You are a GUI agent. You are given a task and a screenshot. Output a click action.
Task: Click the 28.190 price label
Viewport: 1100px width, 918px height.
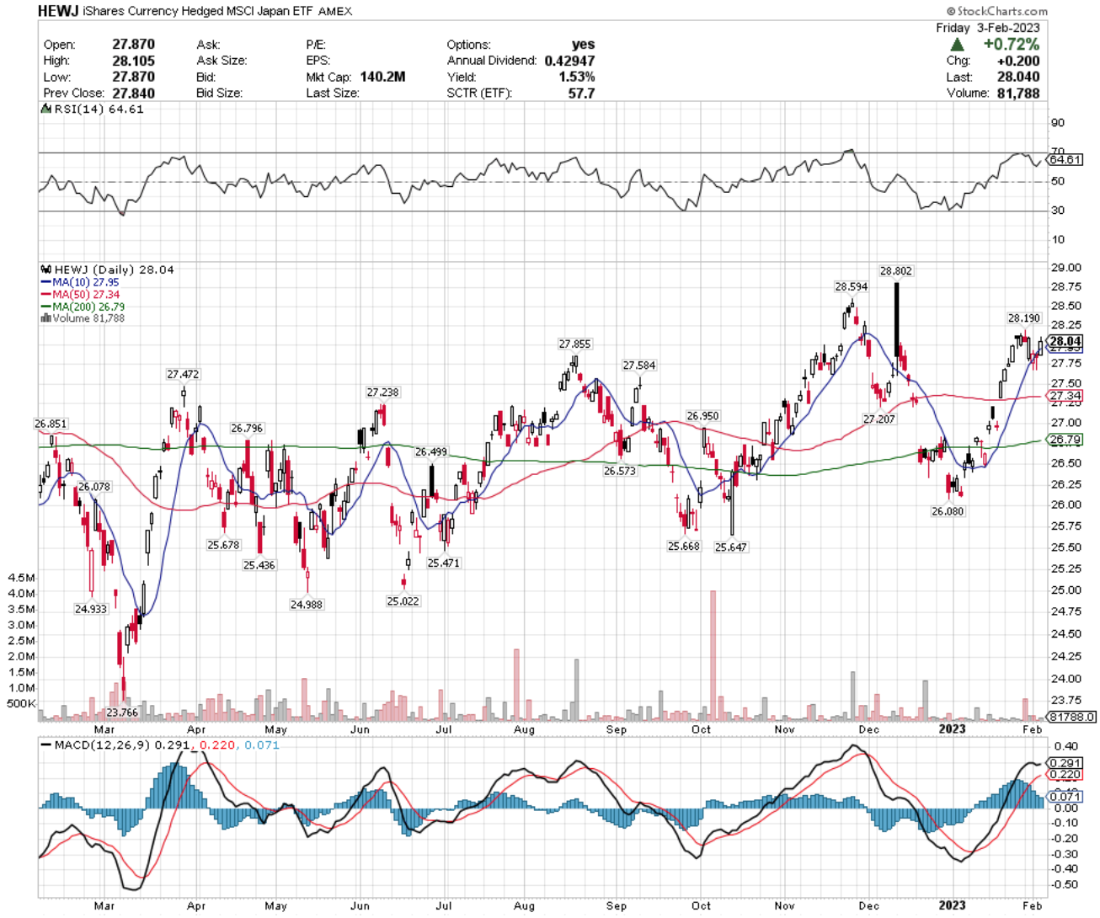click(x=1024, y=318)
